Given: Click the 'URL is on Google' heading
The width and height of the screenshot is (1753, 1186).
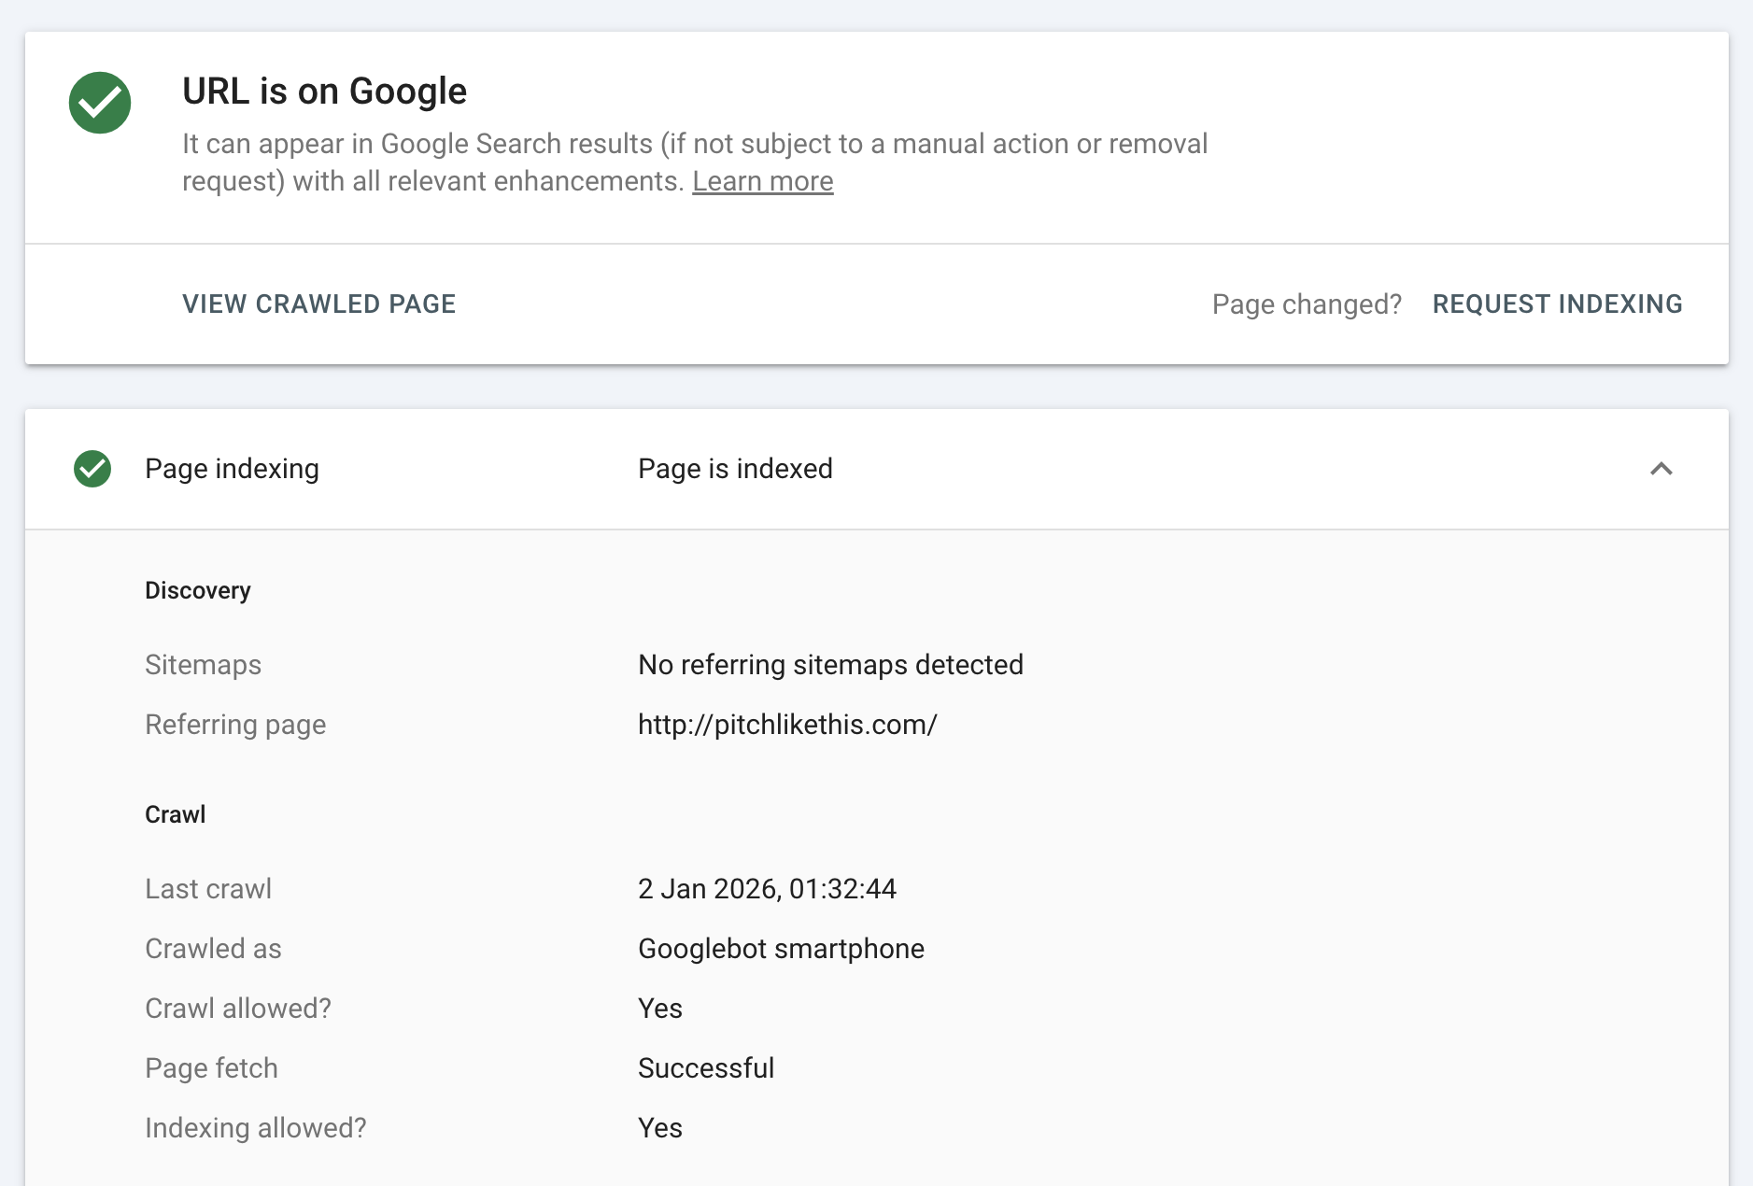Looking at the screenshot, I should 324,92.
